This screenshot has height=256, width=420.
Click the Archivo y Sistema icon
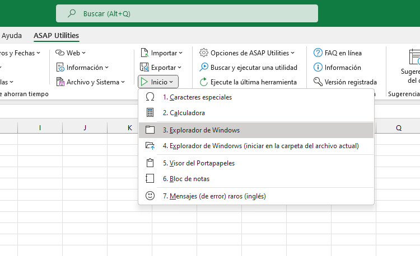click(60, 82)
